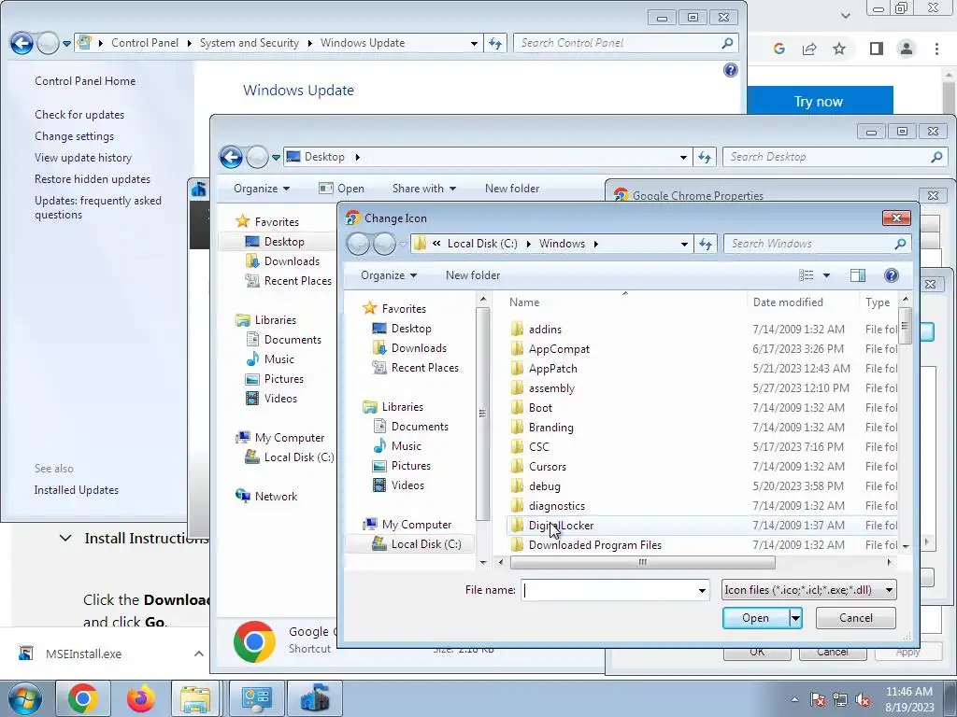Click the Chrome side panel icon
This screenshot has height=717, width=957.
(x=877, y=49)
